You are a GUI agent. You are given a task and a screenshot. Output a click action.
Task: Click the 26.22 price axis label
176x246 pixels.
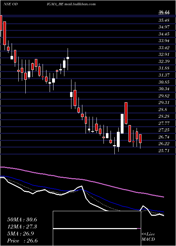[164, 144]
